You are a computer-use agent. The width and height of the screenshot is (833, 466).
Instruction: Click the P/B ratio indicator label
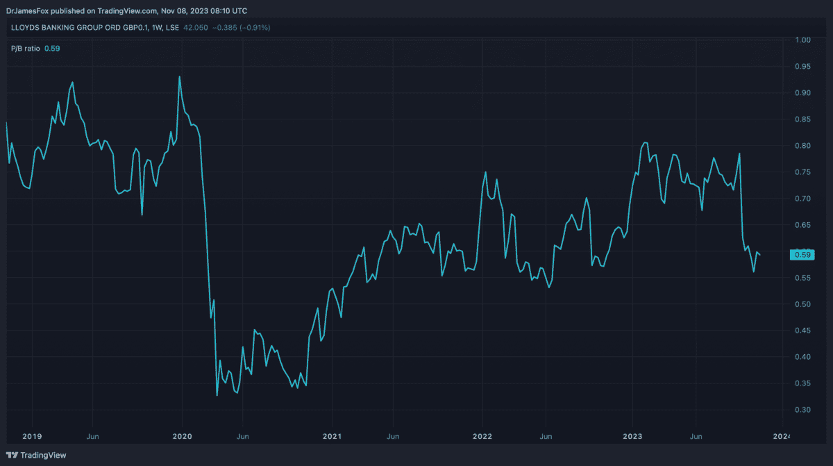pos(25,49)
